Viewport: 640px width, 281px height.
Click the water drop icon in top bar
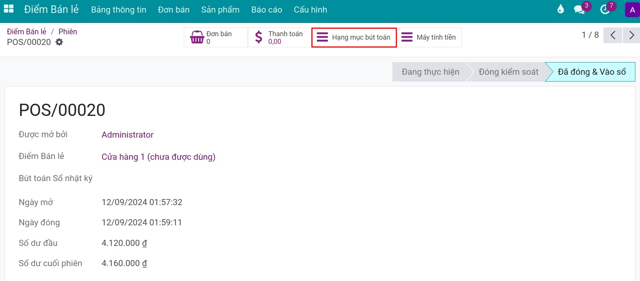(560, 9)
